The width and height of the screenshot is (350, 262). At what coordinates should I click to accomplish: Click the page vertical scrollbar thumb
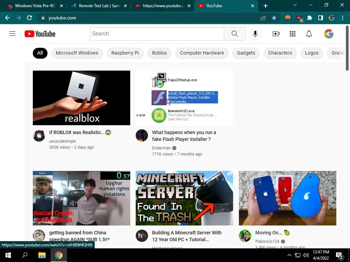pos(347,48)
